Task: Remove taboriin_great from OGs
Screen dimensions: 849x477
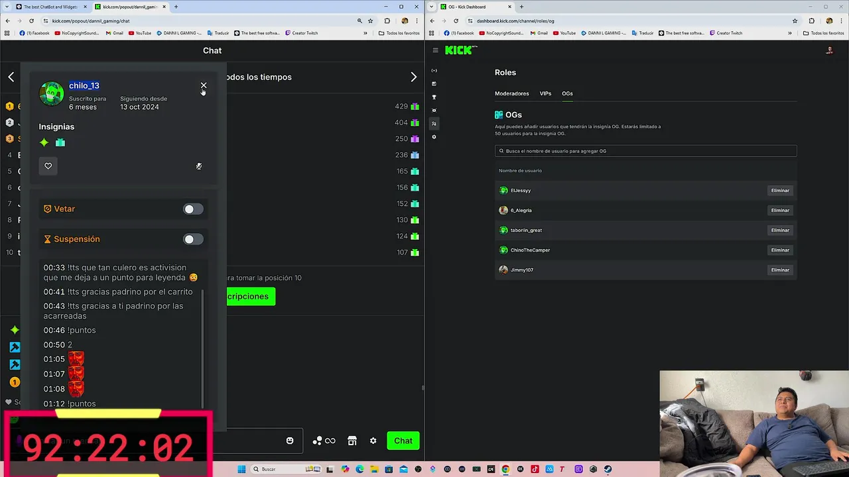Action: 780,230
